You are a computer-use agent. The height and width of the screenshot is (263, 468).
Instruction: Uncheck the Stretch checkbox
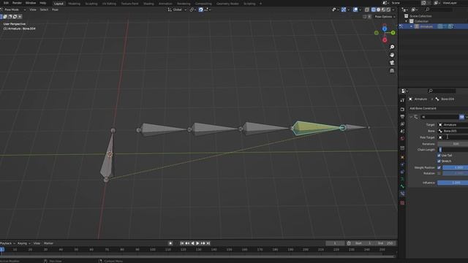coord(439,161)
